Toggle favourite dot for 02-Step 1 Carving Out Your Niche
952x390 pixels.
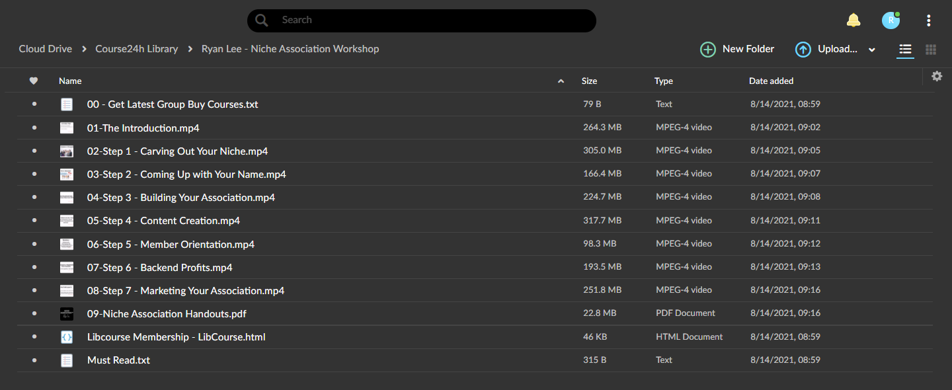pyautogui.click(x=34, y=151)
